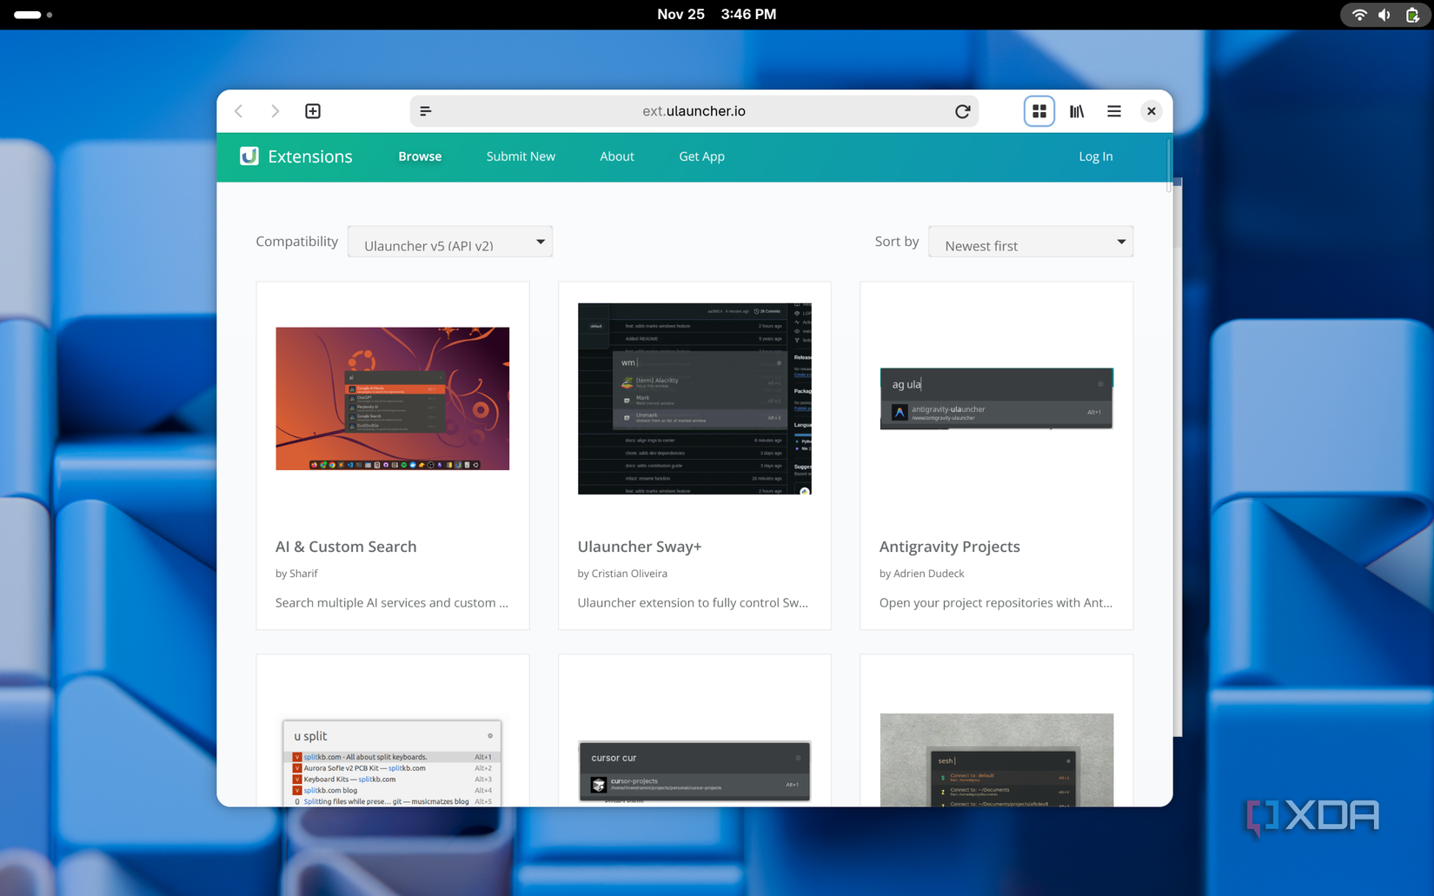Viewport: 1434px width, 896px height.
Task: Click the Get App link
Action: click(701, 156)
